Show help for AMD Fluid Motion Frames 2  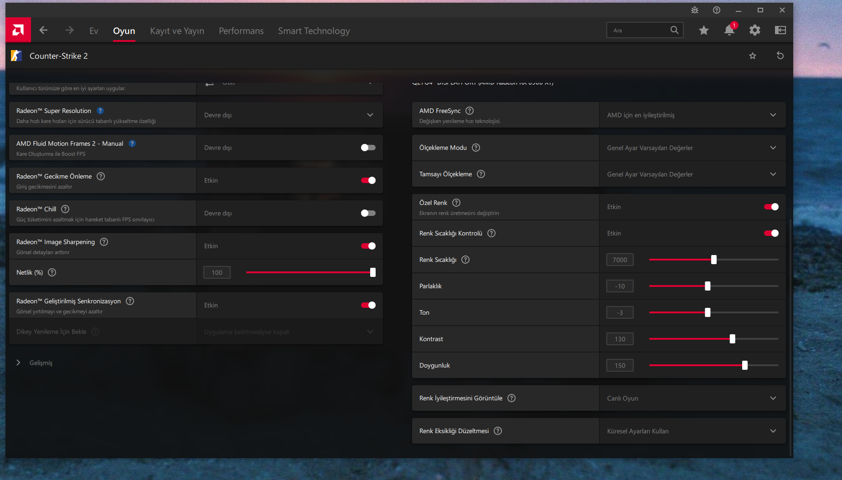coord(132,143)
